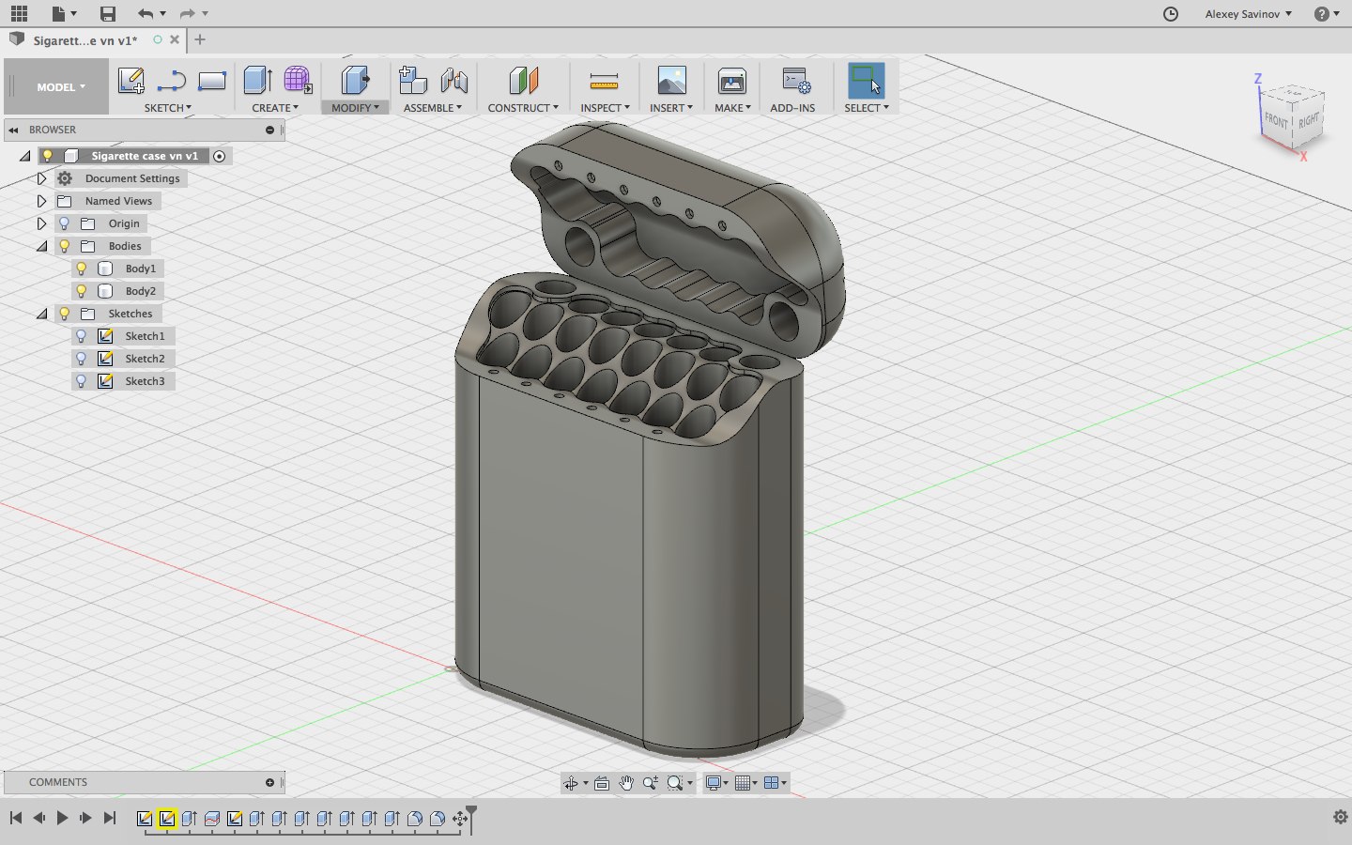Screen dimensions: 1352x845
Task: Open the MODIFY menu
Action: [x=355, y=108]
